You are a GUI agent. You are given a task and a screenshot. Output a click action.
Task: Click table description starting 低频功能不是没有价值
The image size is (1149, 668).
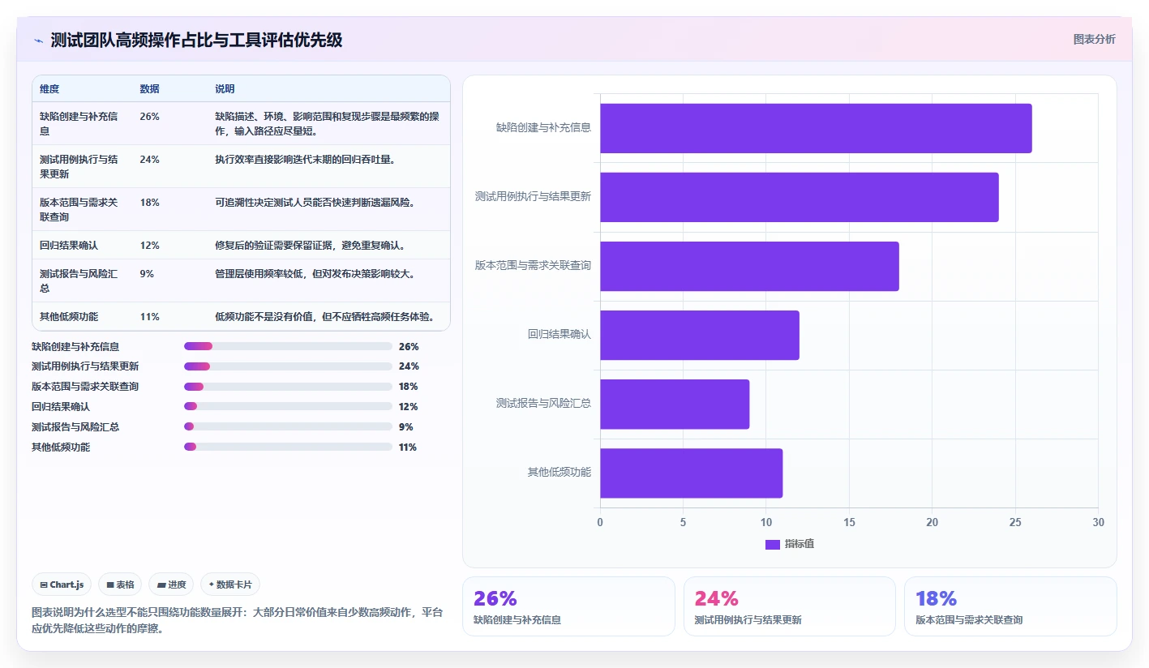click(x=325, y=317)
